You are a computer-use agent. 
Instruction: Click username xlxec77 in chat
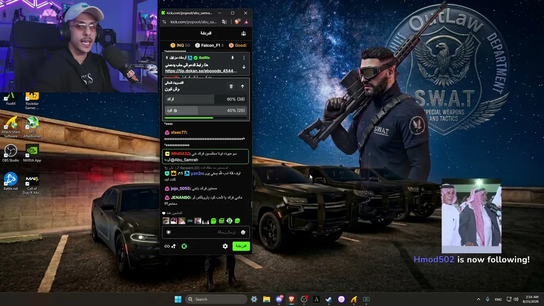tap(179, 133)
